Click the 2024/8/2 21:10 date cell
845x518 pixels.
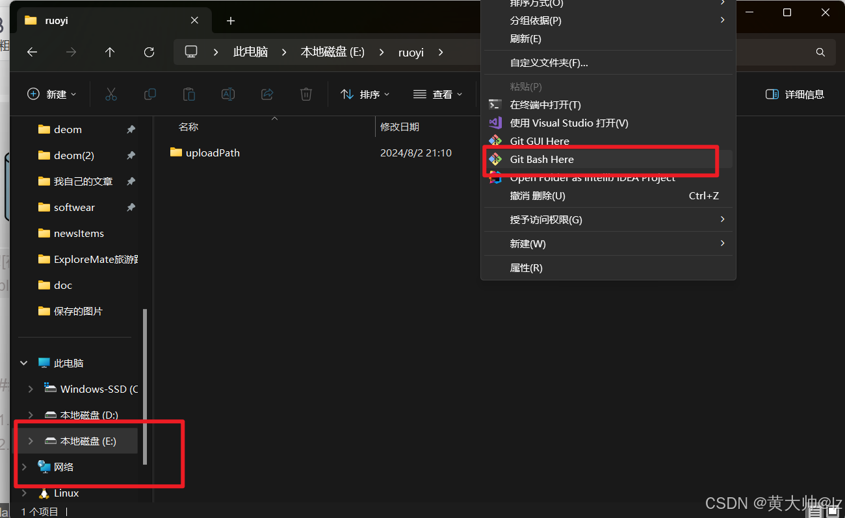pyautogui.click(x=416, y=153)
